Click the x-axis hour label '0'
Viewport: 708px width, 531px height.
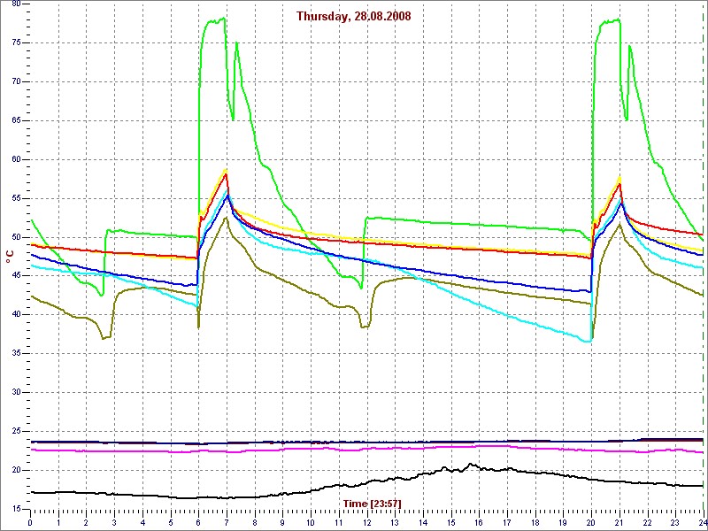coord(30,522)
